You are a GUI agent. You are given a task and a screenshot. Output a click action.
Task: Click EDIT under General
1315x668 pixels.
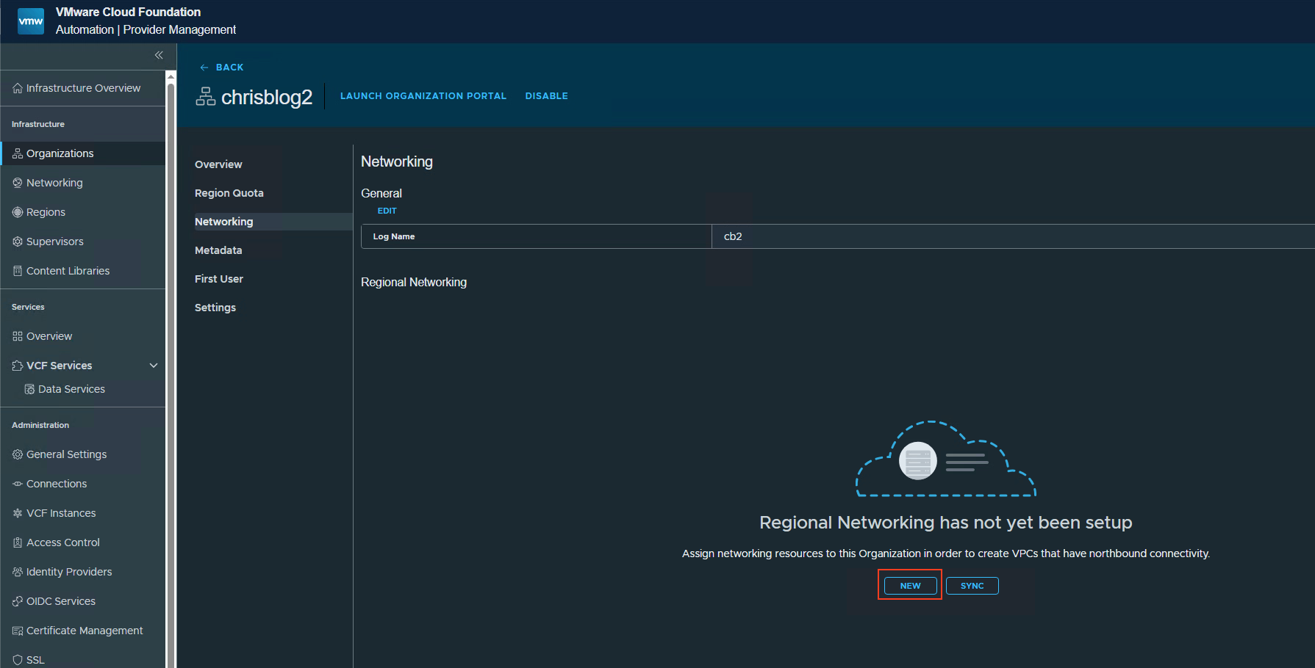(x=387, y=211)
